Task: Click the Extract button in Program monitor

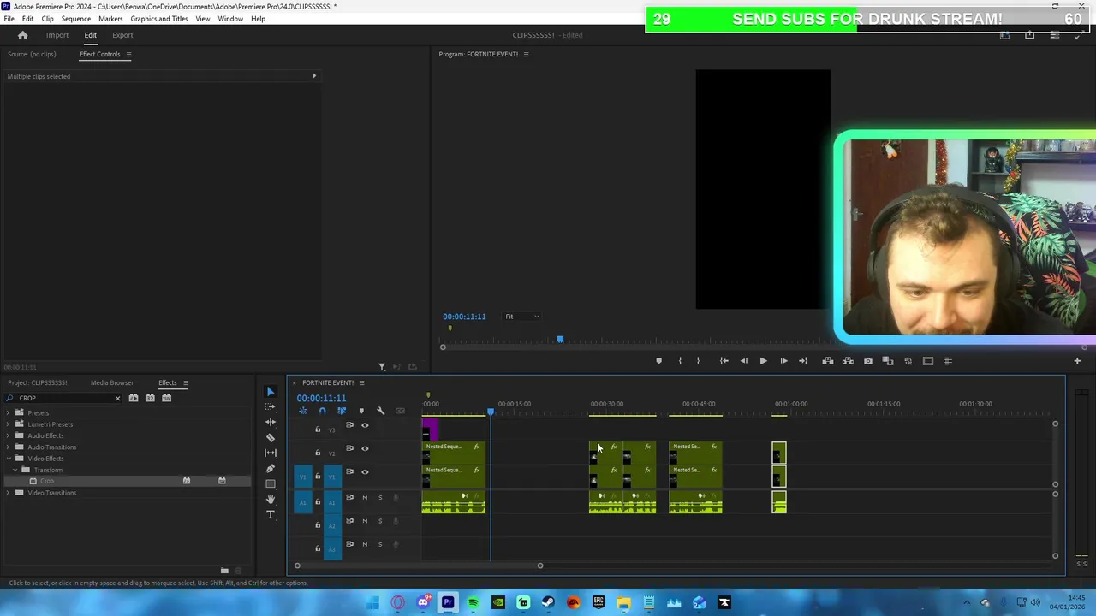Action: click(x=848, y=361)
